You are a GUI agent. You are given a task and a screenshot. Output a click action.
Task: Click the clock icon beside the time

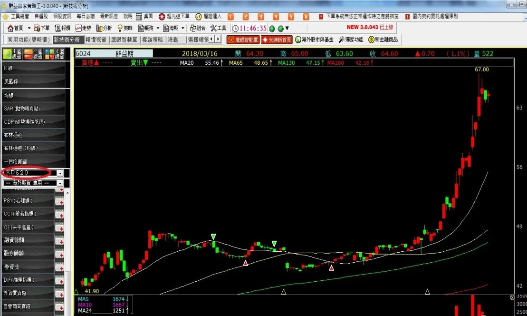click(x=236, y=28)
